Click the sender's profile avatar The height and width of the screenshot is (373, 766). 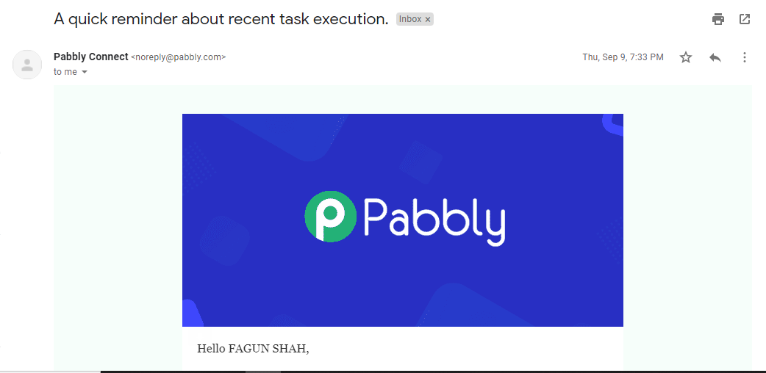(27, 65)
